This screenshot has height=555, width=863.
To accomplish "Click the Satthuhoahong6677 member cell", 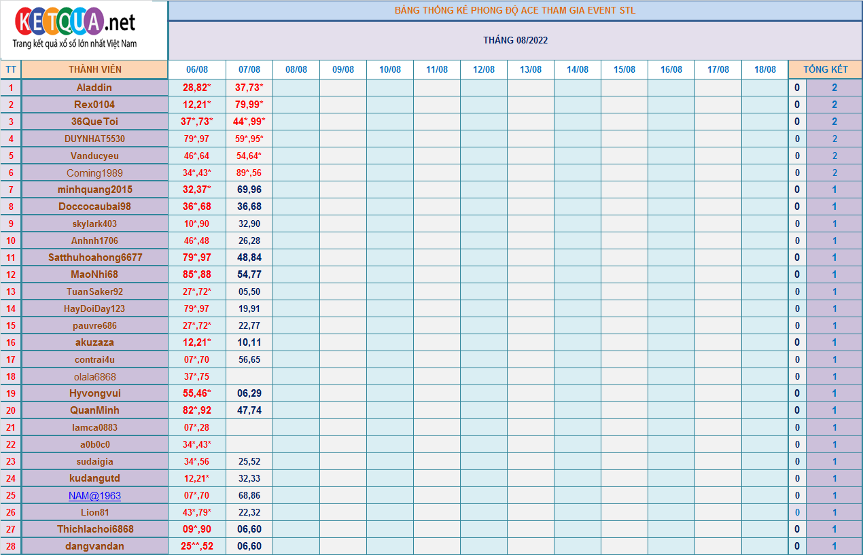I will (x=94, y=257).
